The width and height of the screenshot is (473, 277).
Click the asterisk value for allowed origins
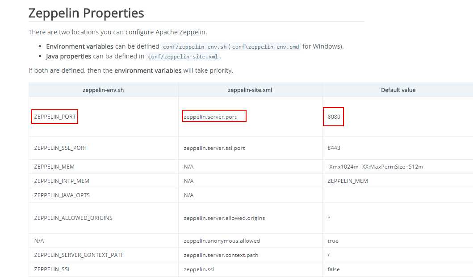tap(329, 218)
